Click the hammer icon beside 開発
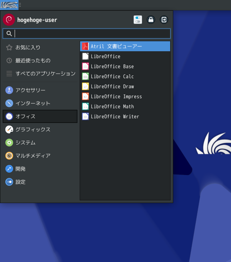Image resolution: width=231 pixels, height=262 pixels. click(9, 169)
